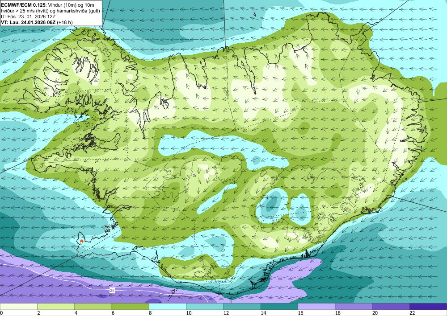Click the violet 18–20 legend swatch
The image size is (447, 316).
click(354, 307)
